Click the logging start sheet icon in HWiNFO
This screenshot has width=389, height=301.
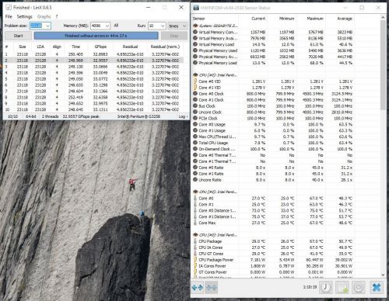coord(342,287)
